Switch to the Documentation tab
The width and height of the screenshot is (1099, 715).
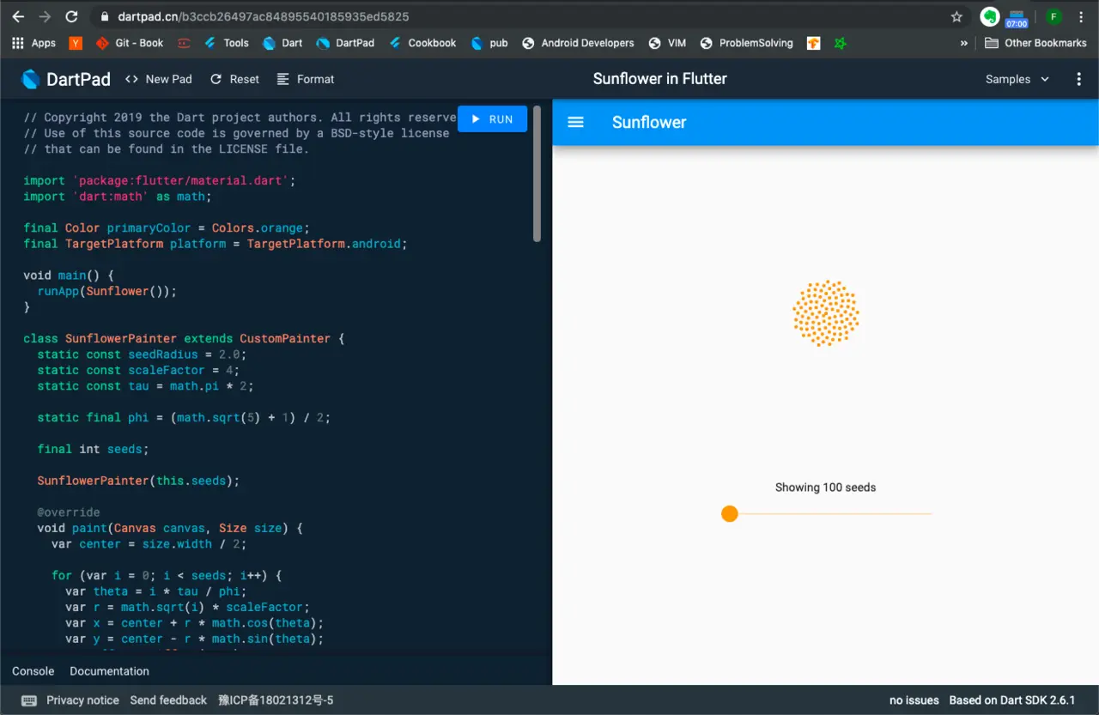(109, 671)
